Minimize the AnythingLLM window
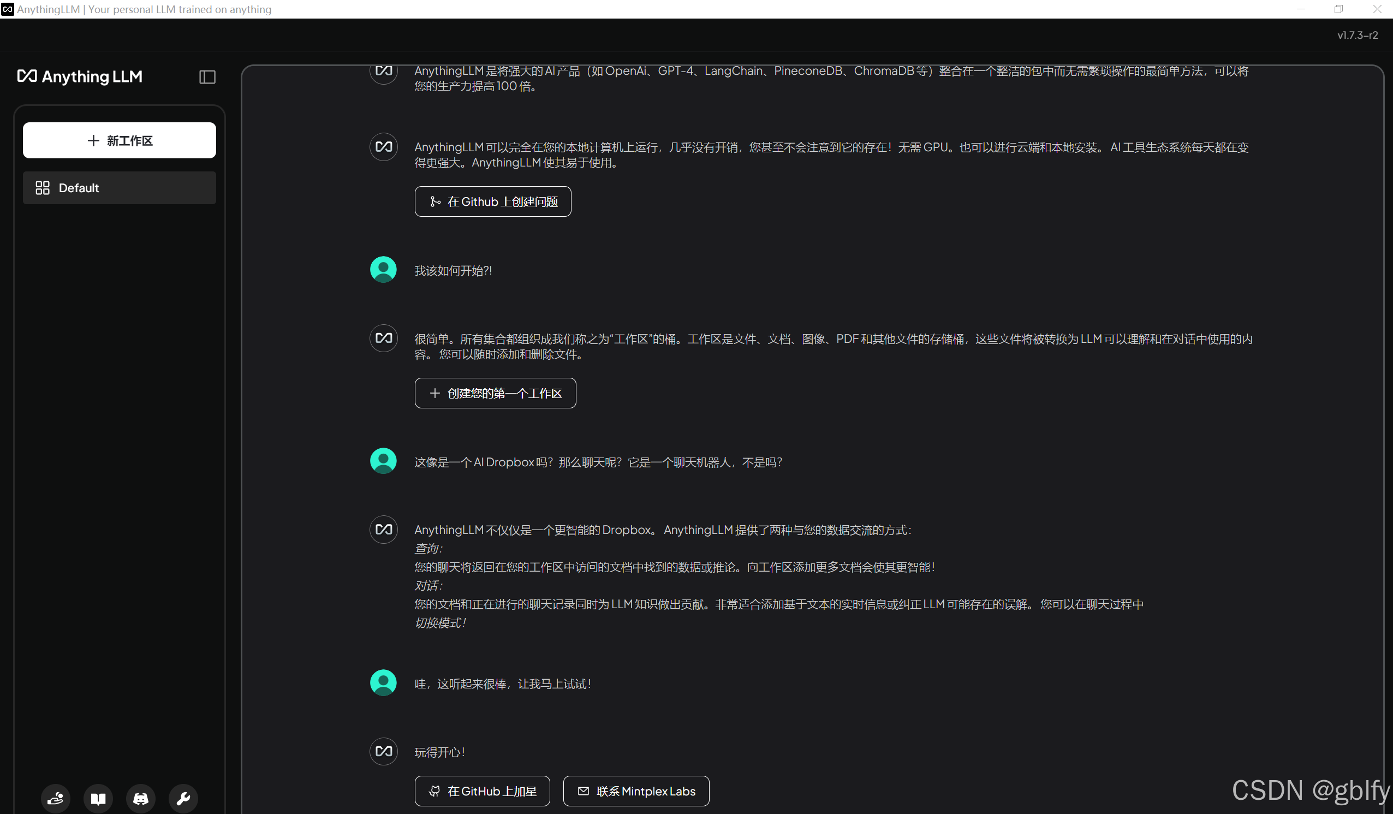 click(1301, 9)
